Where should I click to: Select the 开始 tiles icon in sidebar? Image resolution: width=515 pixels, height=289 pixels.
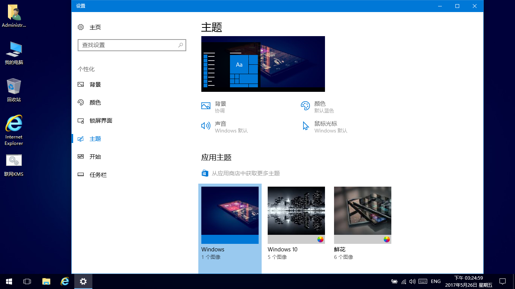tap(81, 157)
